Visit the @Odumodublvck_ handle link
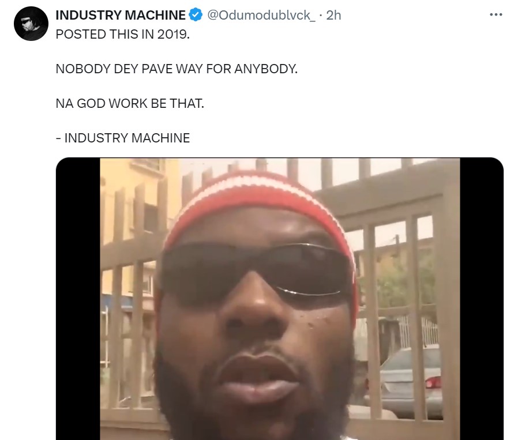Screen dimensions: 518x440 point(261,15)
